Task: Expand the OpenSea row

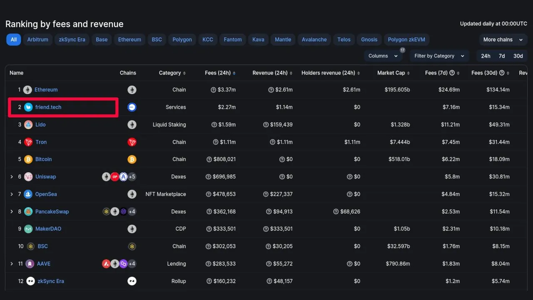Action: 12,194
